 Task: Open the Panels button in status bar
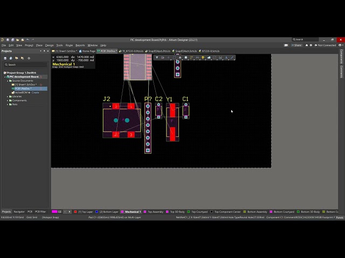pyautogui.click(x=340, y=217)
